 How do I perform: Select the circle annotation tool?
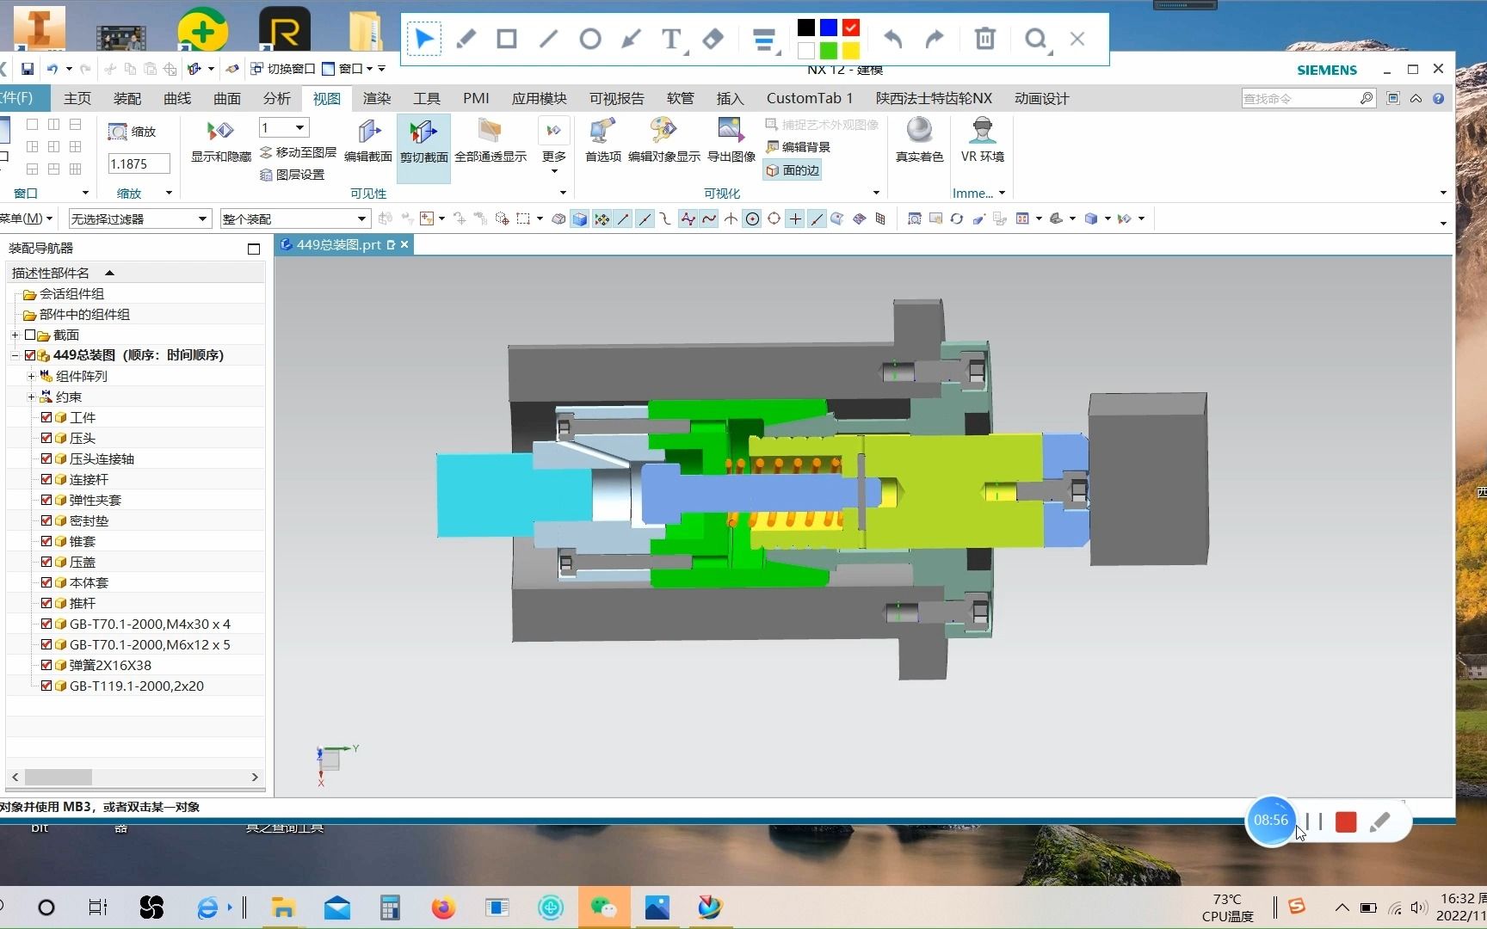pyautogui.click(x=589, y=39)
